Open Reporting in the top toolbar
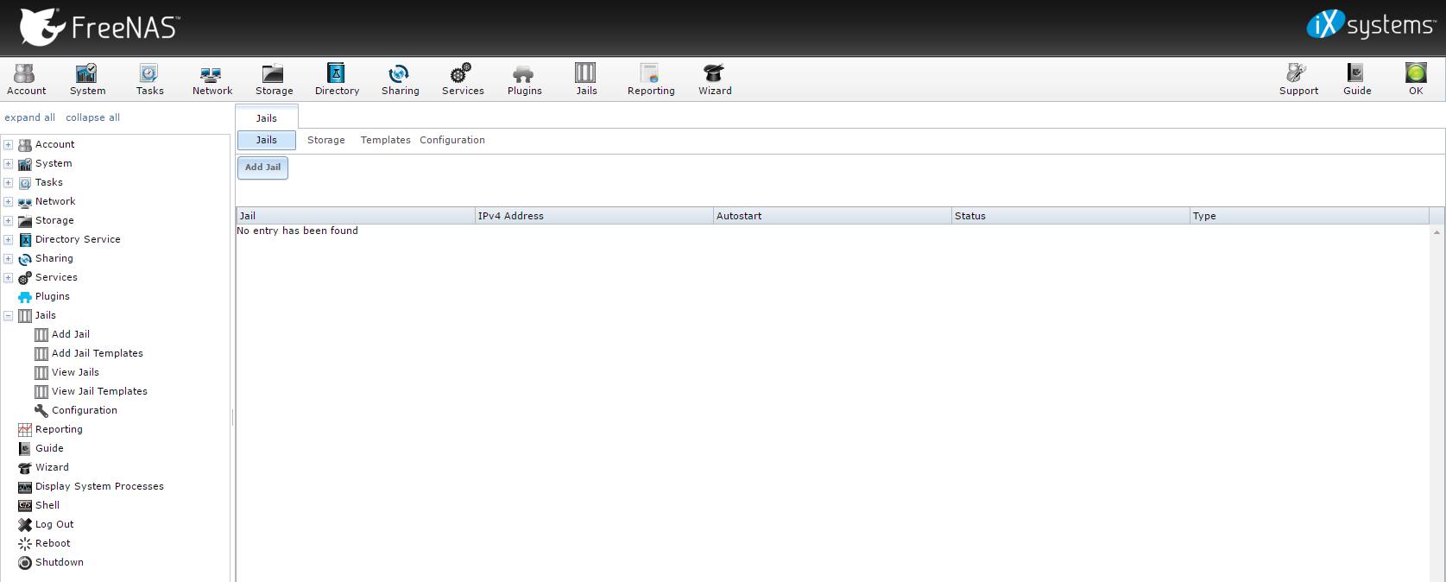Image resolution: width=1446 pixels, height=582 pixels. (x=651, y=79)
